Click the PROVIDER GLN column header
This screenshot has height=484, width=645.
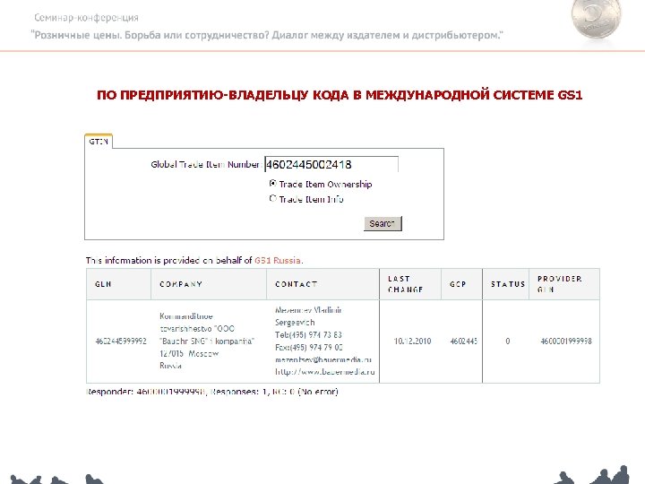pyautogui.click(x=564, y=284)
